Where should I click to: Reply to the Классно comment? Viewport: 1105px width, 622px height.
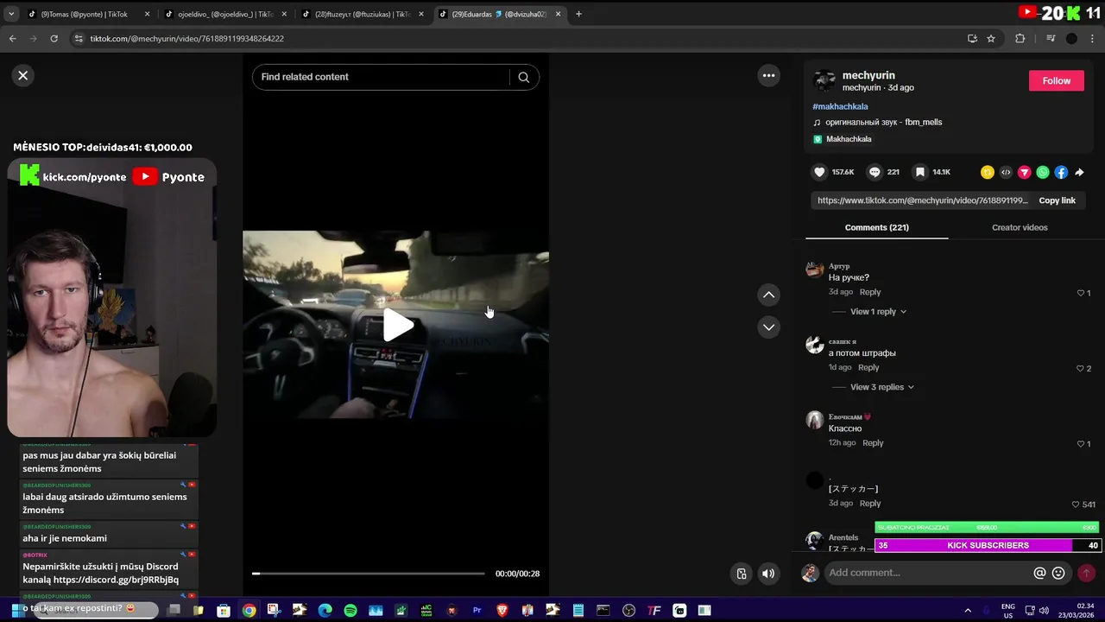(x=873, y=443)
